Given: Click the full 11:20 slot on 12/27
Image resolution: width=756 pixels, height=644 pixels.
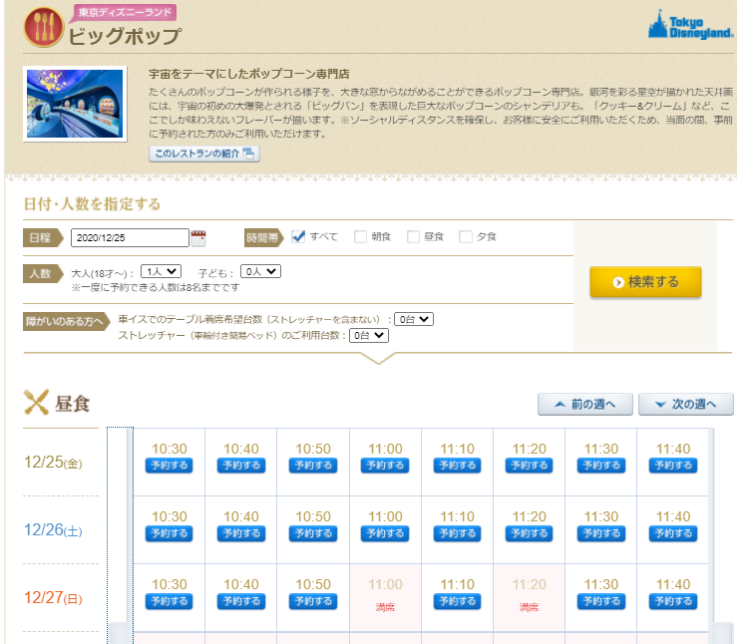Looking at the screenshot, I should click(x=529, y=598).
